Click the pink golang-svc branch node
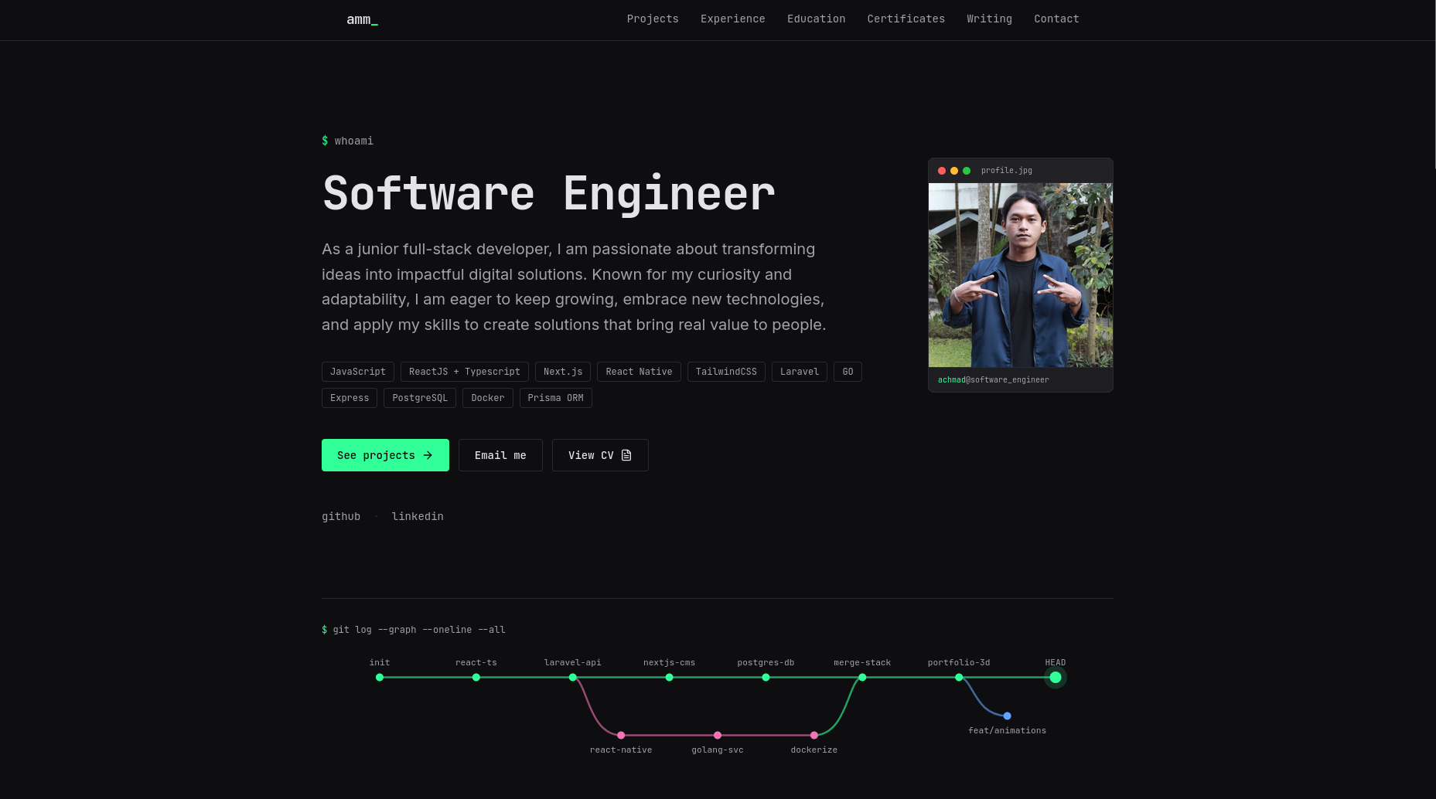The width and height of the screenshot is (1436, 799). tap(718, 736)
